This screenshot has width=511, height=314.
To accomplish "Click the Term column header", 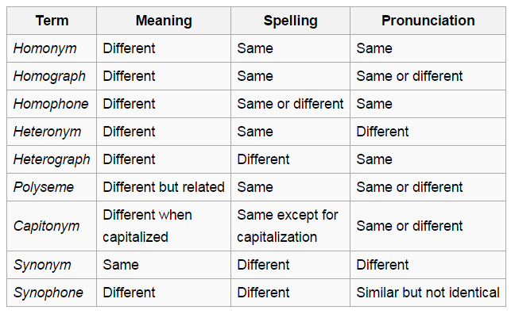I will click(x=52, y=21).
